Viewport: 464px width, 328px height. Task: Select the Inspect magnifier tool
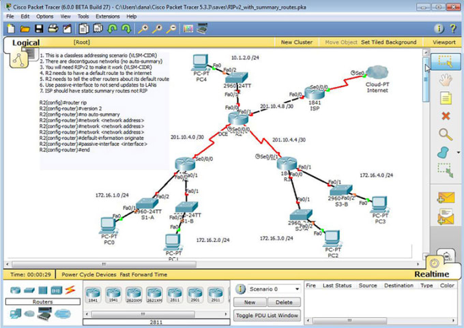click(x=446, y=134)
